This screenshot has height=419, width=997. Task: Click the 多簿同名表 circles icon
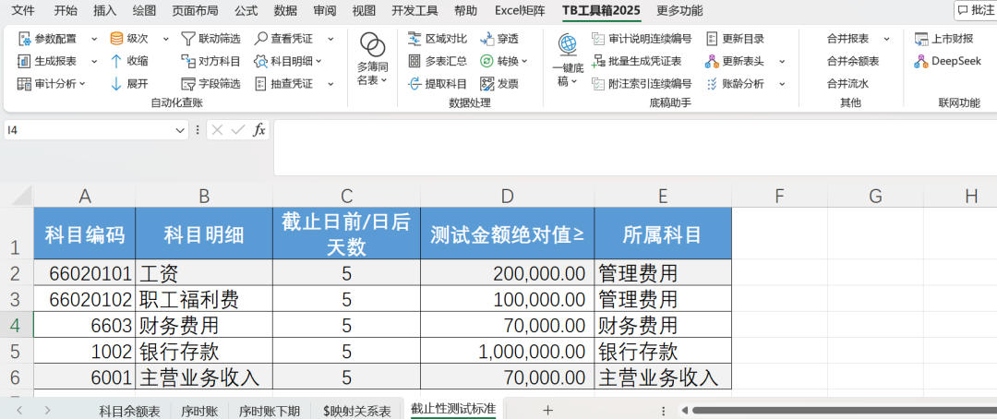373,45
